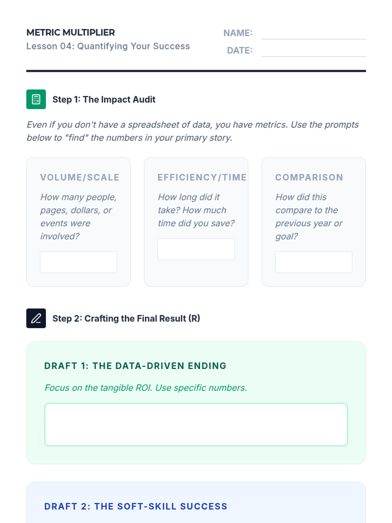This screenshot has height=523, width=392.
Task: Click the Efficiency/Time answer box
Action: (196, 249)
